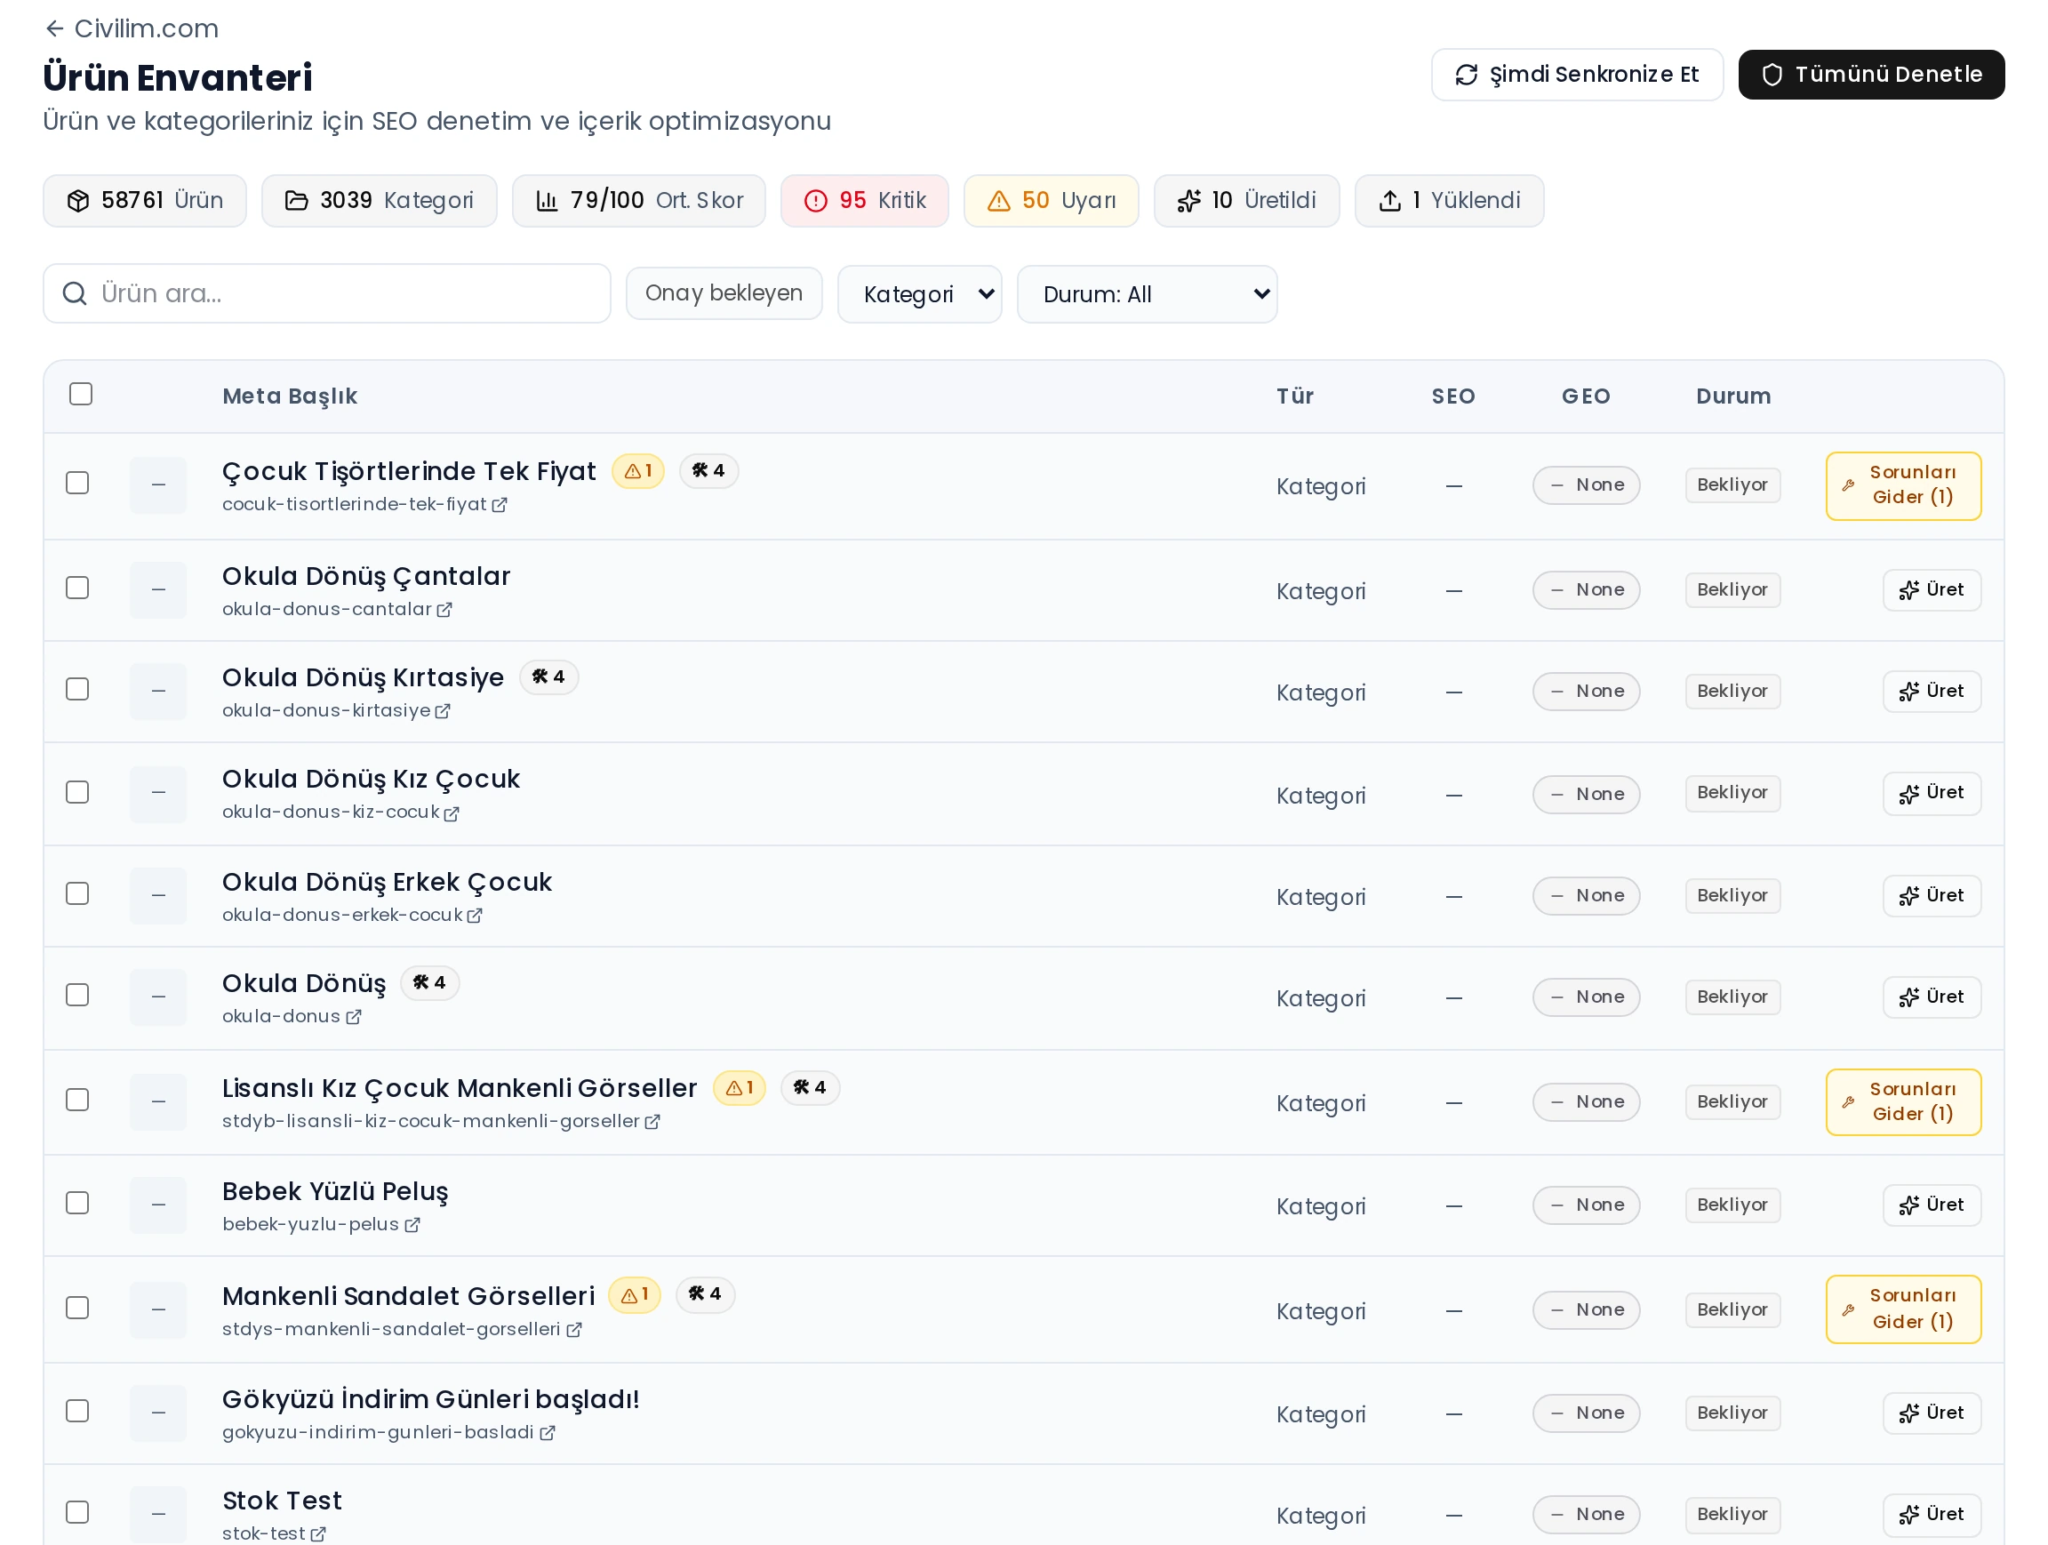Screen dimensions: 2048x1545
Task: Open okula-donus-kirtasiye external link icon
Action: [443, 711]
